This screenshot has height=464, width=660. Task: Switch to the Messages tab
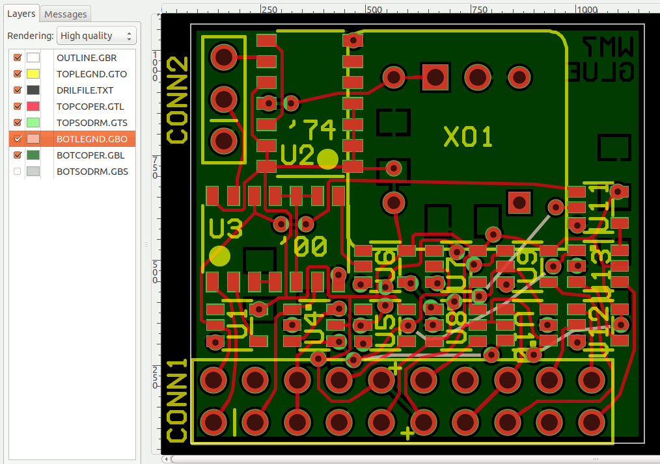pos(65,14)
